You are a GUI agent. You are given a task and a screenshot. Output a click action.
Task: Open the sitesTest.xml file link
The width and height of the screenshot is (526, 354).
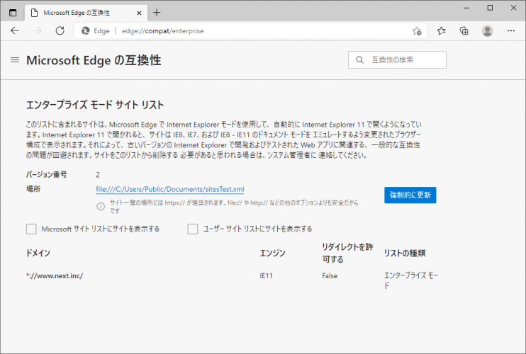170,189
